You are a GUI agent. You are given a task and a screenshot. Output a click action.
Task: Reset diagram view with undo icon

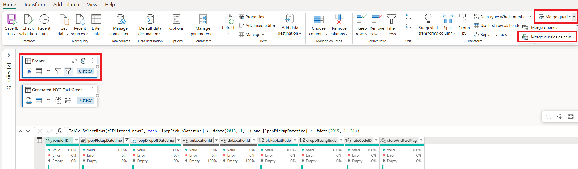click(x=549, y=117)
